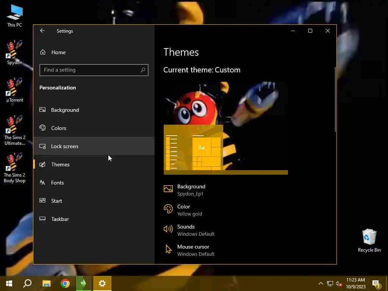
Task: Open taskbar Search magnifier
Action: (x=27, y=283)
